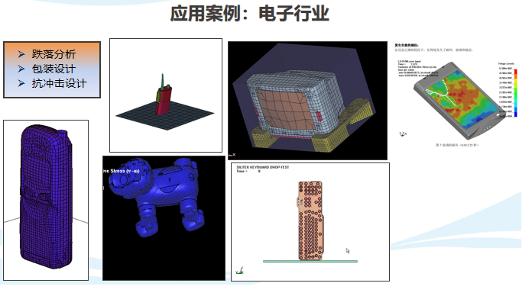
Task: Select the red walkie-talkie model on the grid
Action: click(x=164, y=96)
